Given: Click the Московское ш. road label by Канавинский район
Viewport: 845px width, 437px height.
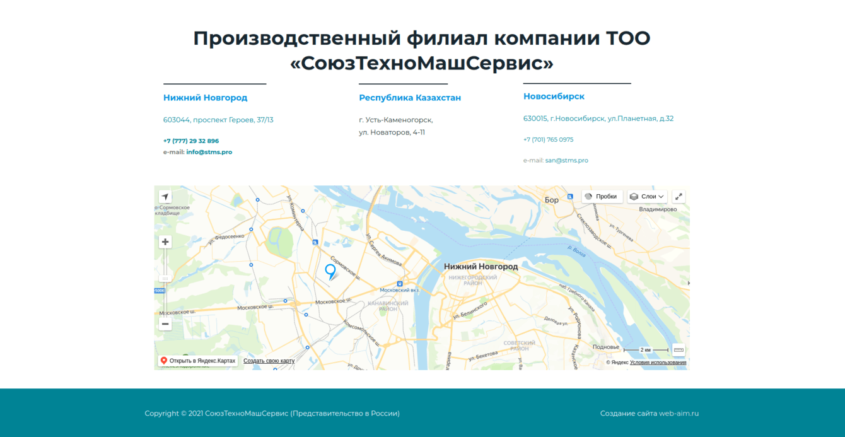Looking at the screenshot, I should coord(332,301).
